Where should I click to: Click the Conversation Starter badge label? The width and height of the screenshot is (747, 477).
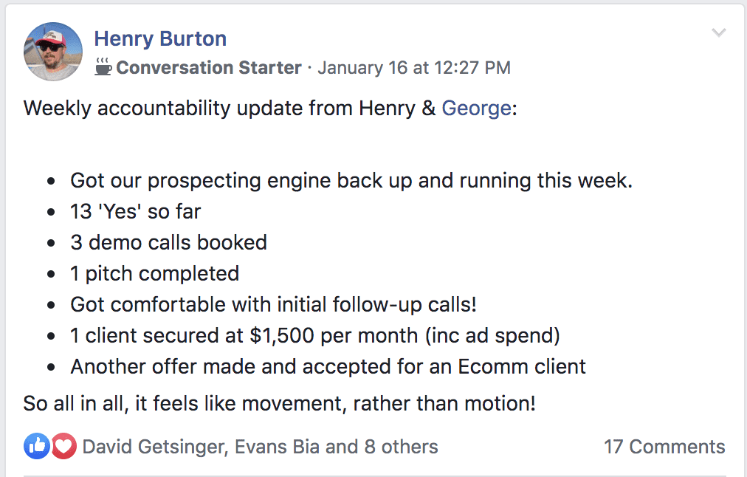(x=209, y=68)
